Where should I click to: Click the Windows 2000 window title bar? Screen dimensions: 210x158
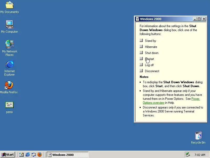click(x=170, y=19)
